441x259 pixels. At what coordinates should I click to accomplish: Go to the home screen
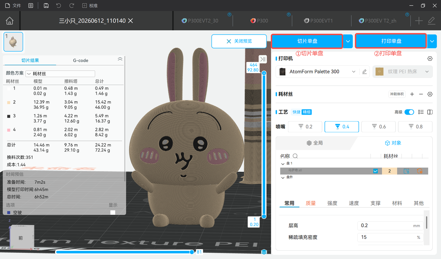[10, 21]
